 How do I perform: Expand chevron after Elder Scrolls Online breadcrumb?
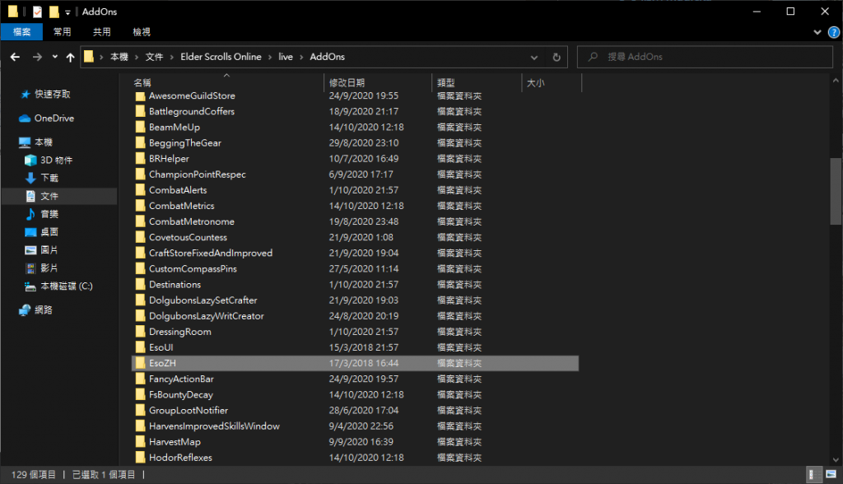[270, 57]
